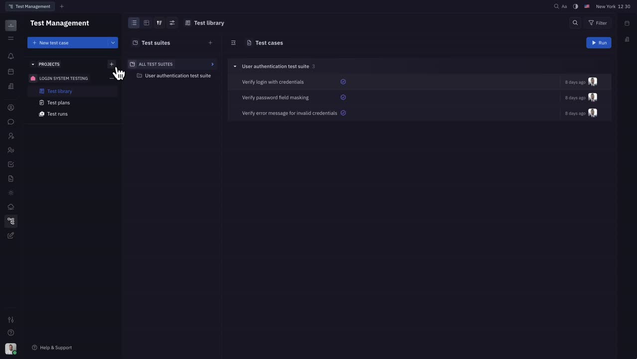Image resolution: width=637 pixels, height=359 pixels.
Task: Add a new test suite with plus icon
Action: point(210,43)
